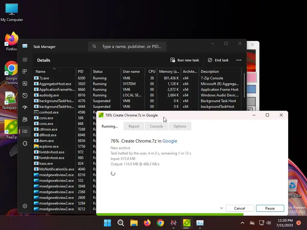This screenshot has height=230, width=307.
Task: Sort by Description column header
Action: pos(220,71)
